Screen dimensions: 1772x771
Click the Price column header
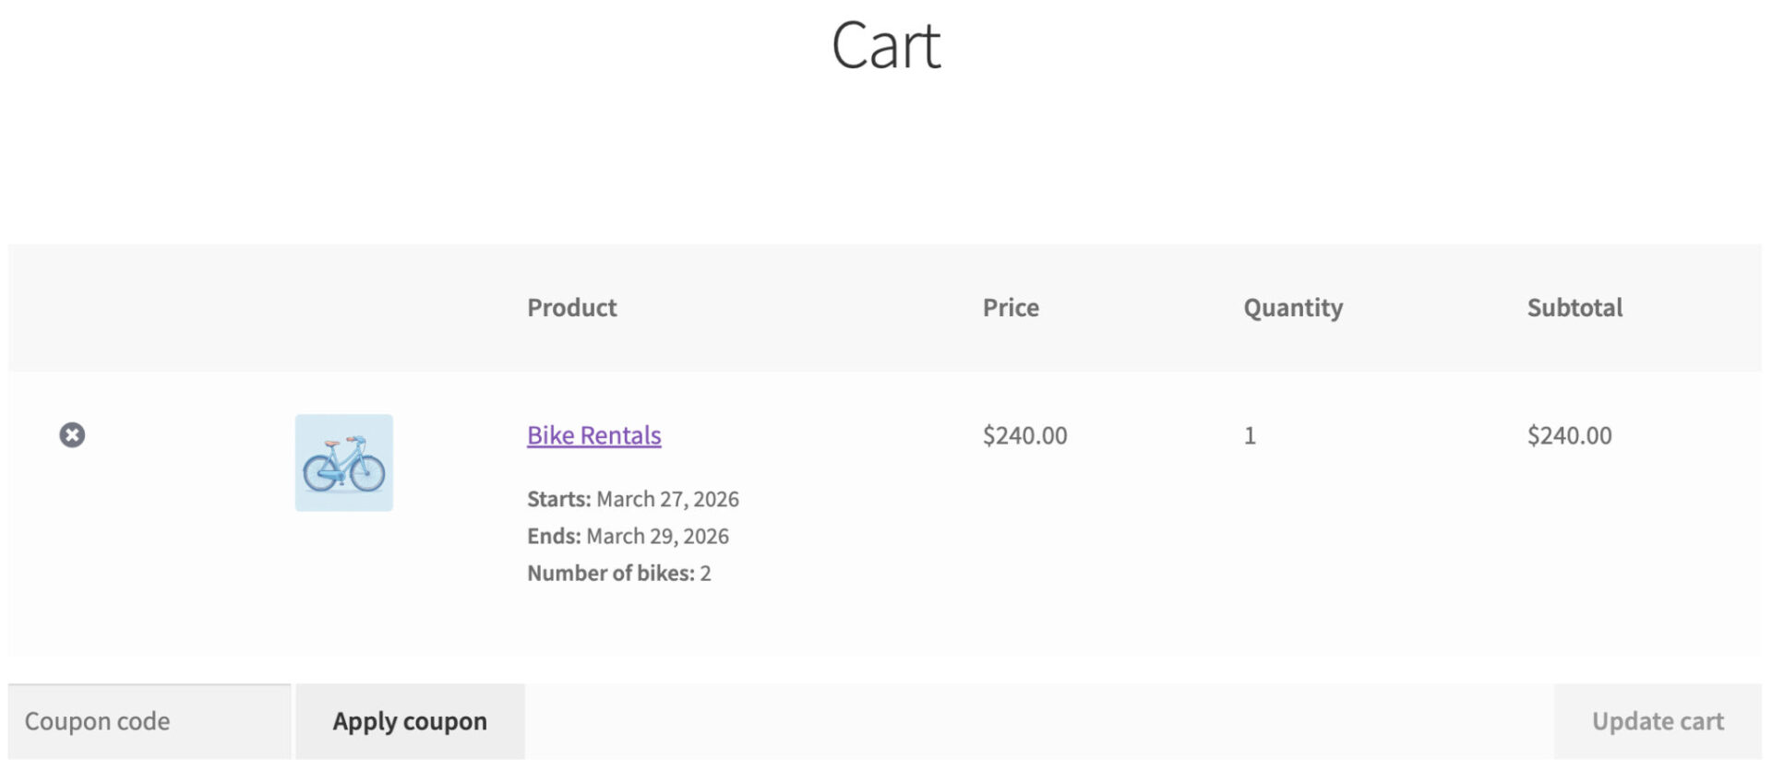(1011, 307)
